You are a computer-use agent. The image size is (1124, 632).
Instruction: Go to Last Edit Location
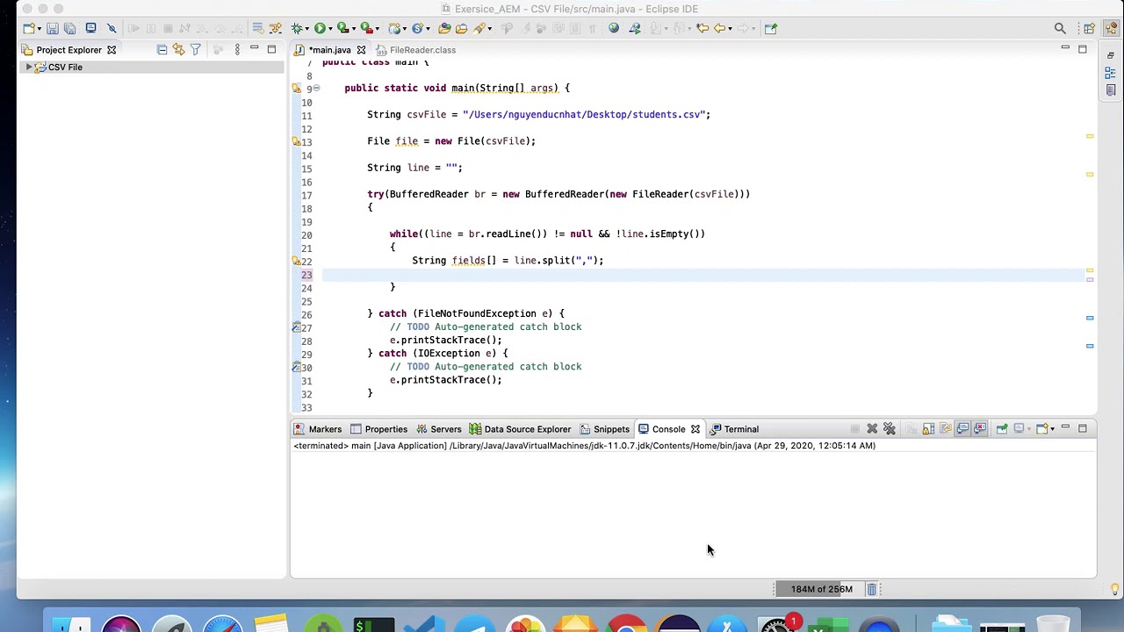tap(702, 28)
